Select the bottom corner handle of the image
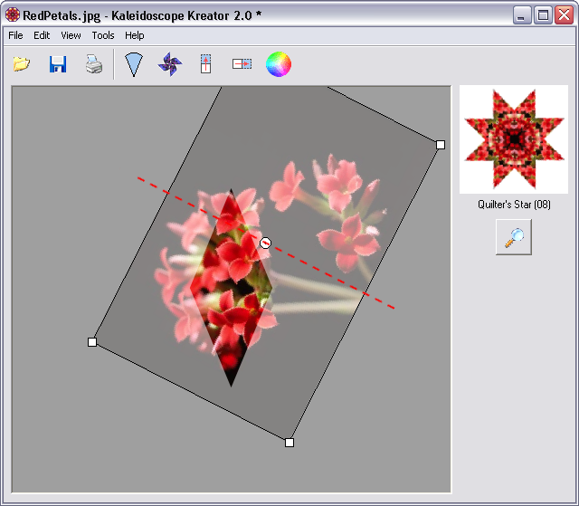Screen dimensions: 579x506 (x=289, y=443)
